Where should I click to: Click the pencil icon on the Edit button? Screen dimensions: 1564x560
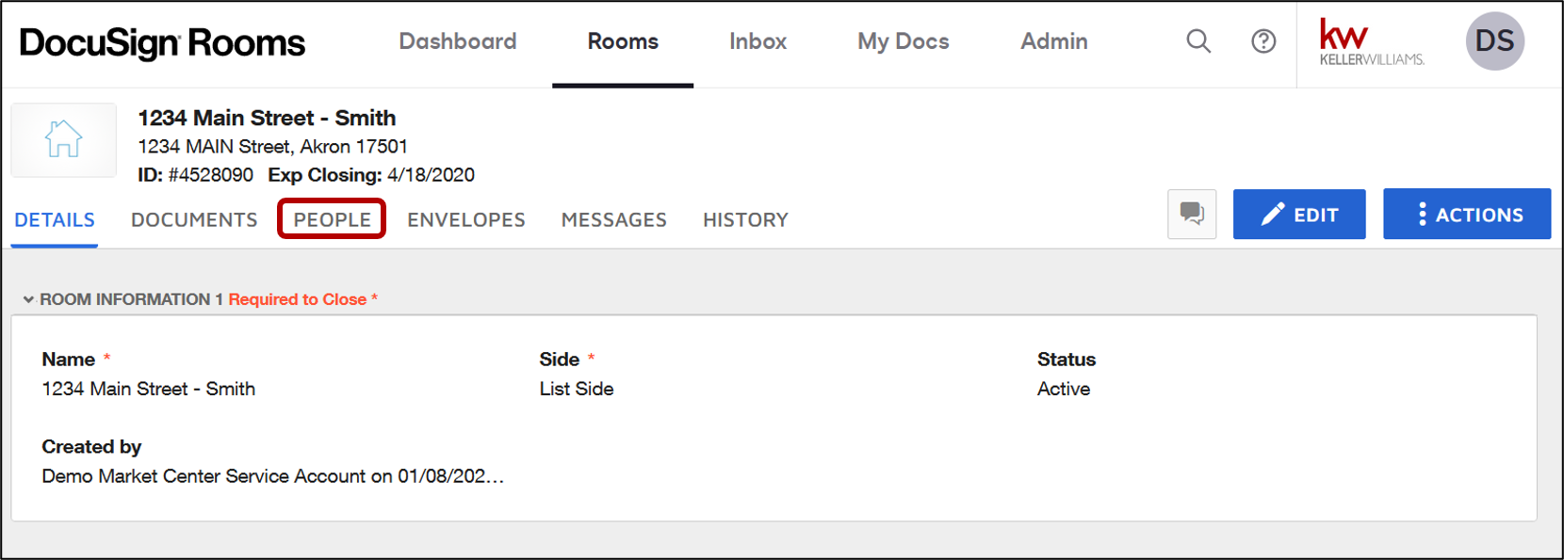[1274, 214]
